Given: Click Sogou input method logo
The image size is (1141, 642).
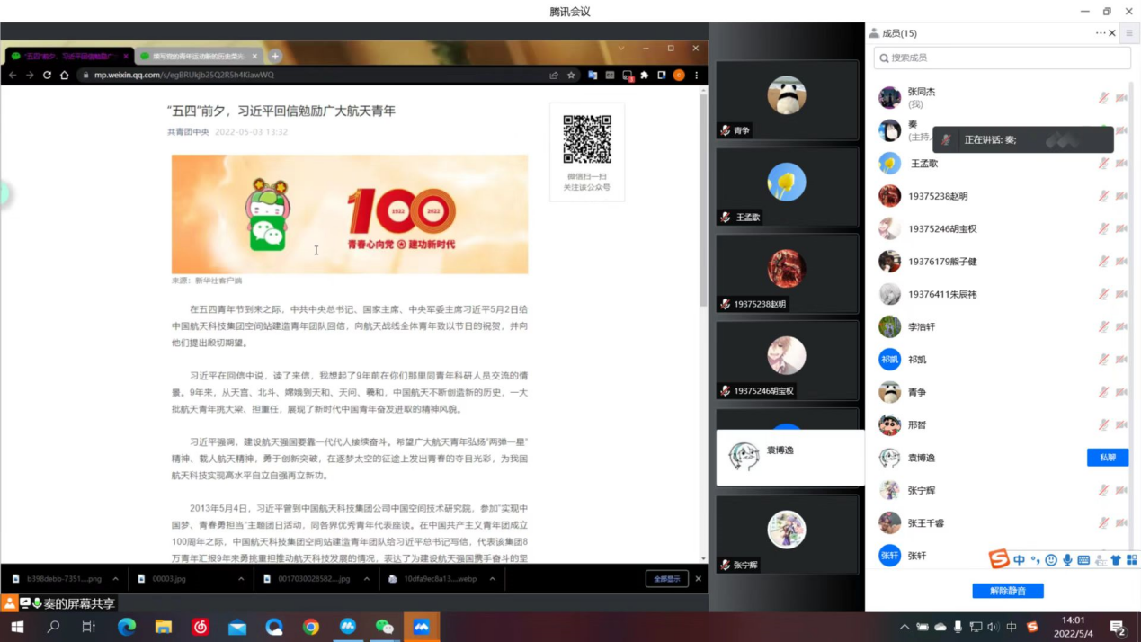Looking at the screenshot, I should tap(999, 559).
